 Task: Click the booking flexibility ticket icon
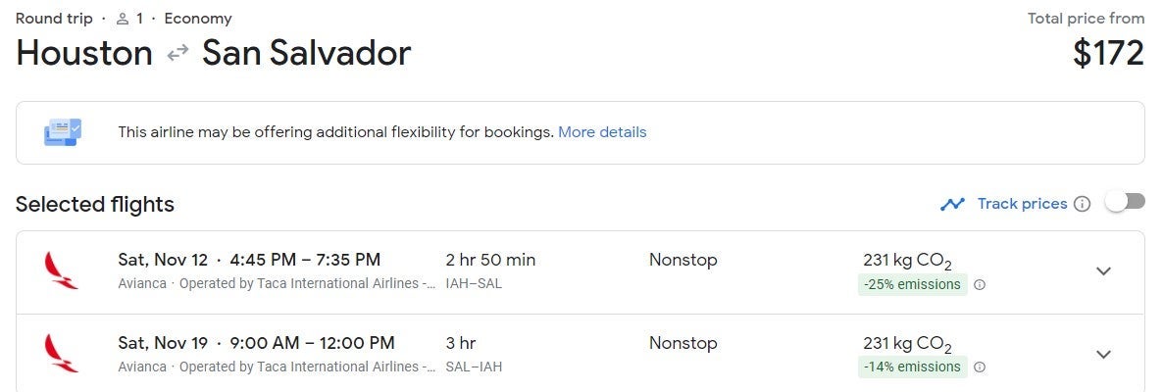(x=63, y=132)
